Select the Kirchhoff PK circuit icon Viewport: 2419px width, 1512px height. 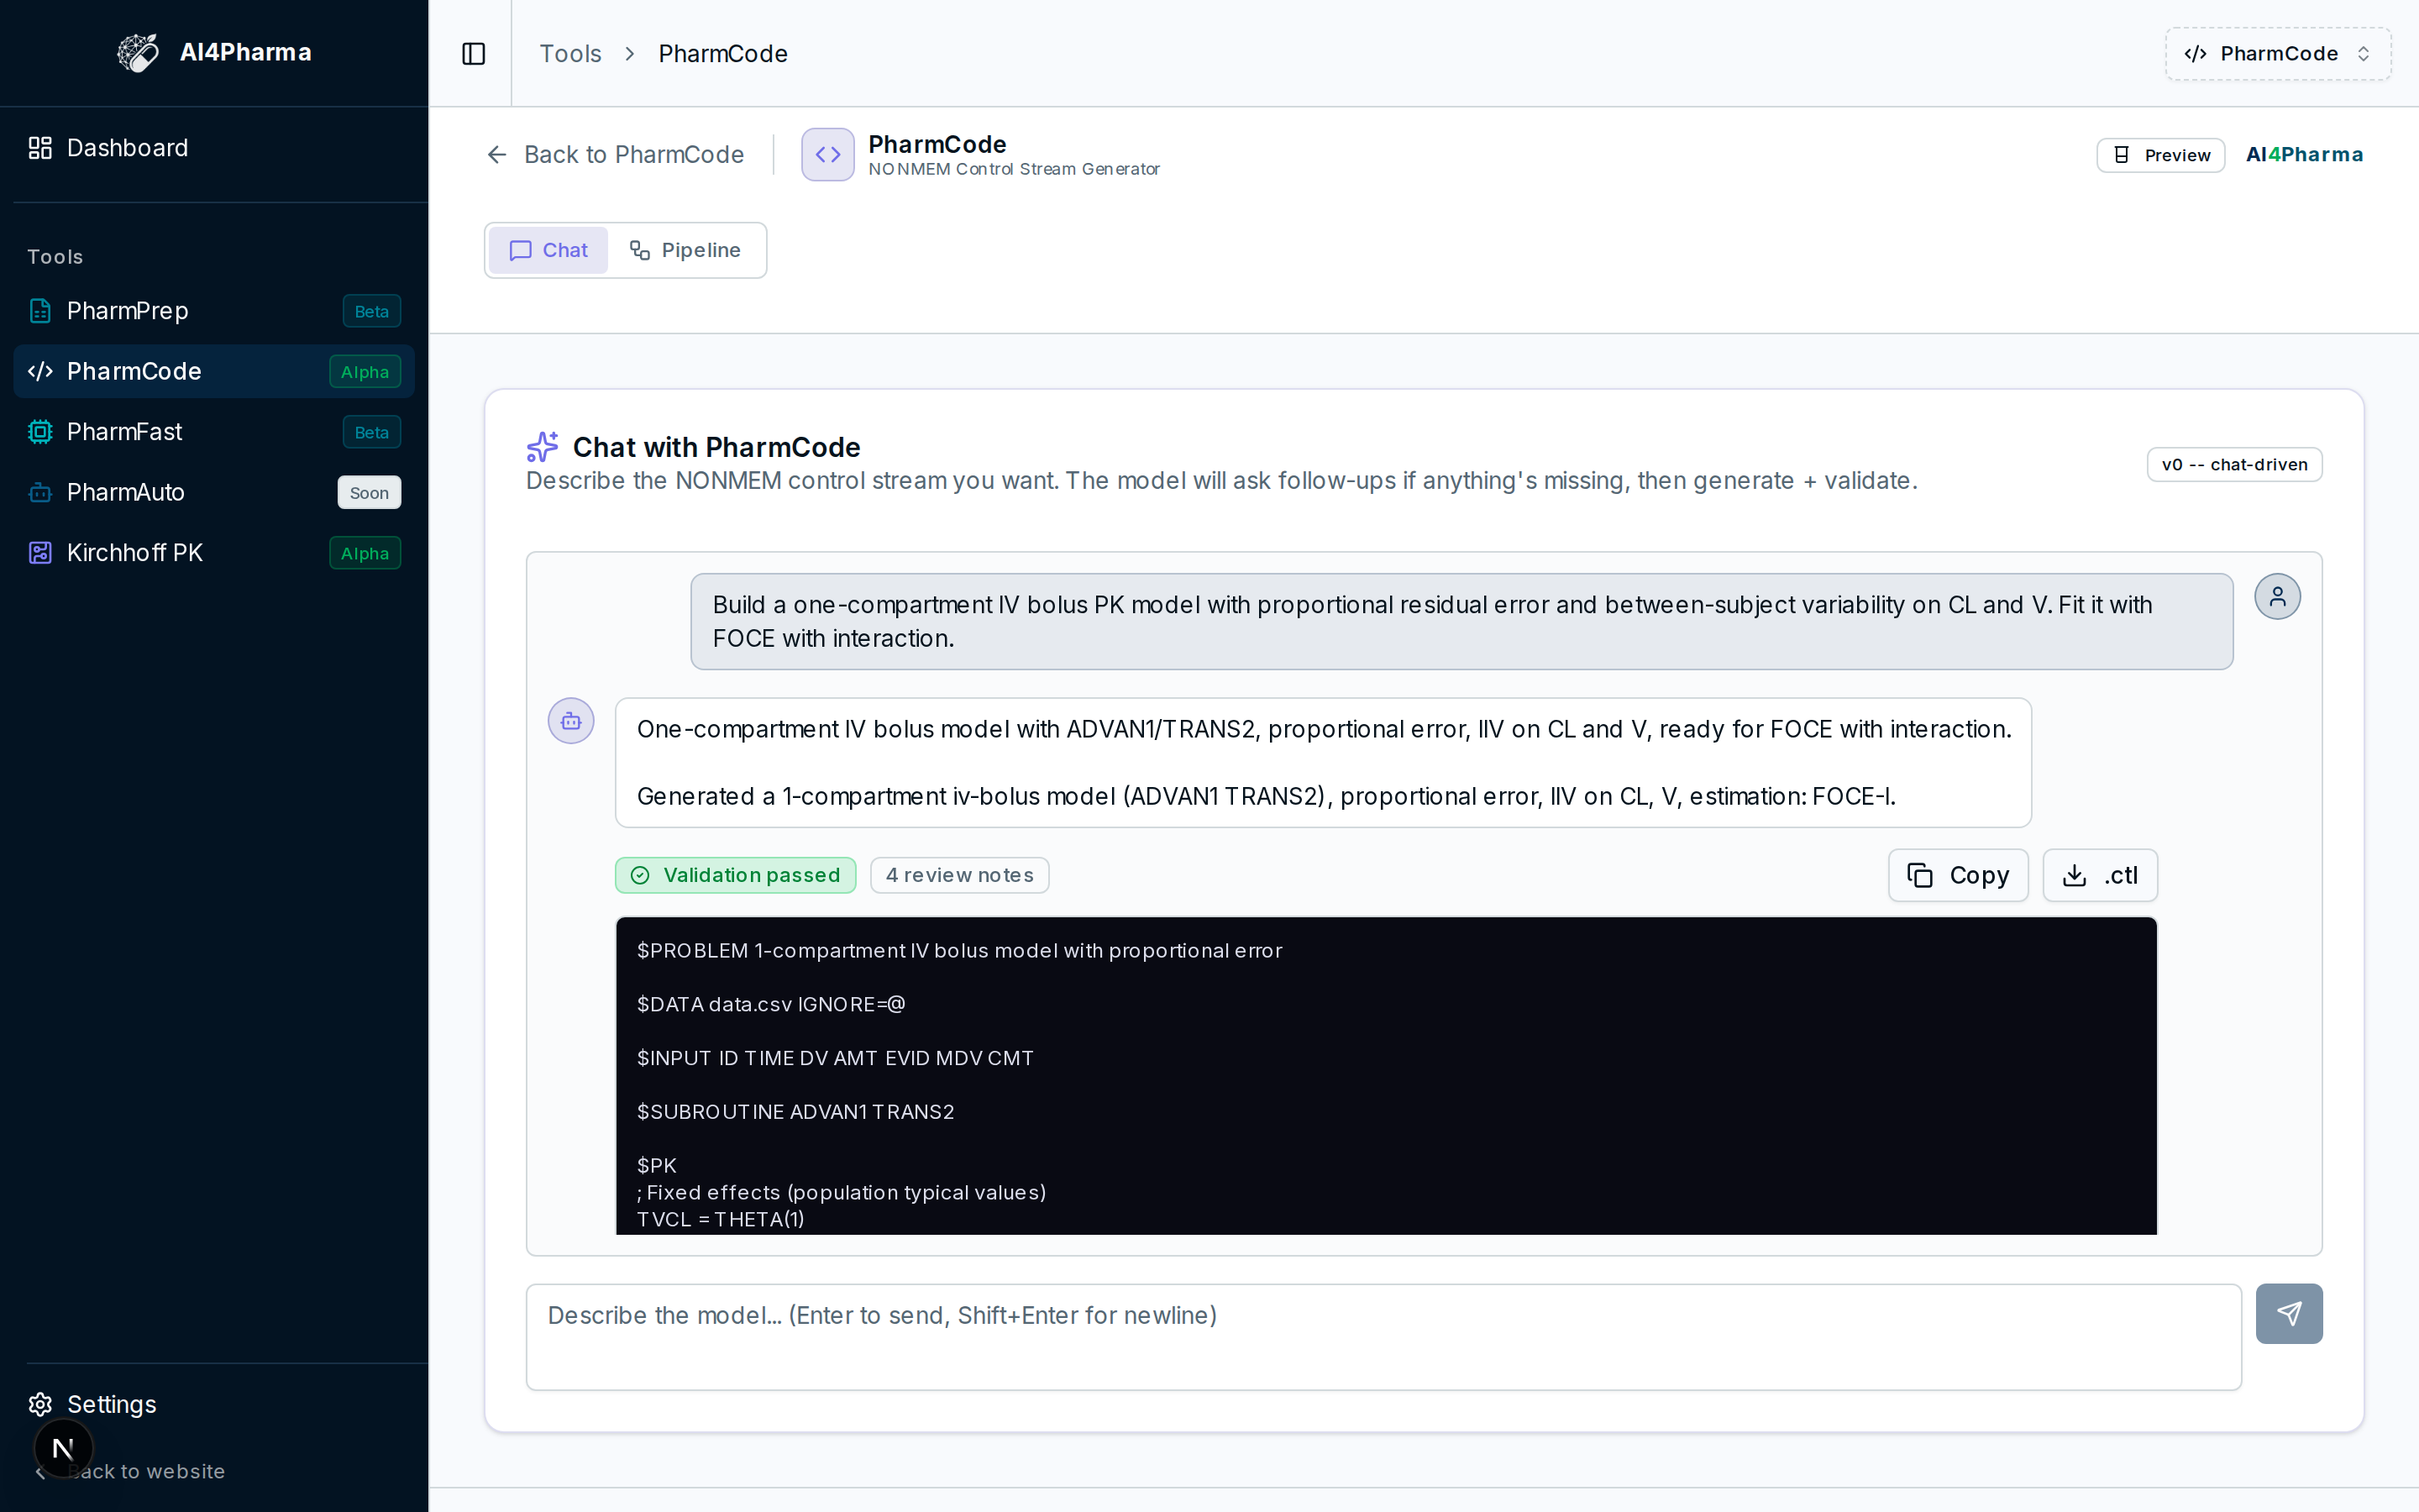pyautogui.click(x=40, y=553)
